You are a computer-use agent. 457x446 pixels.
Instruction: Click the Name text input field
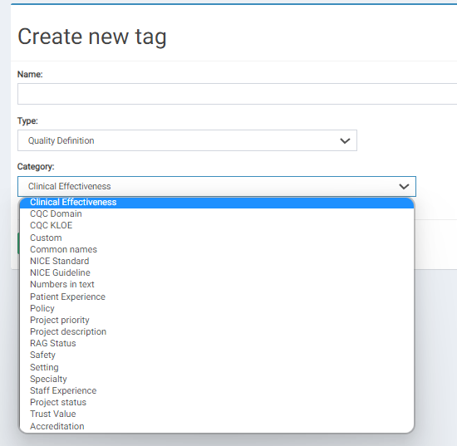tap(237, 94)
